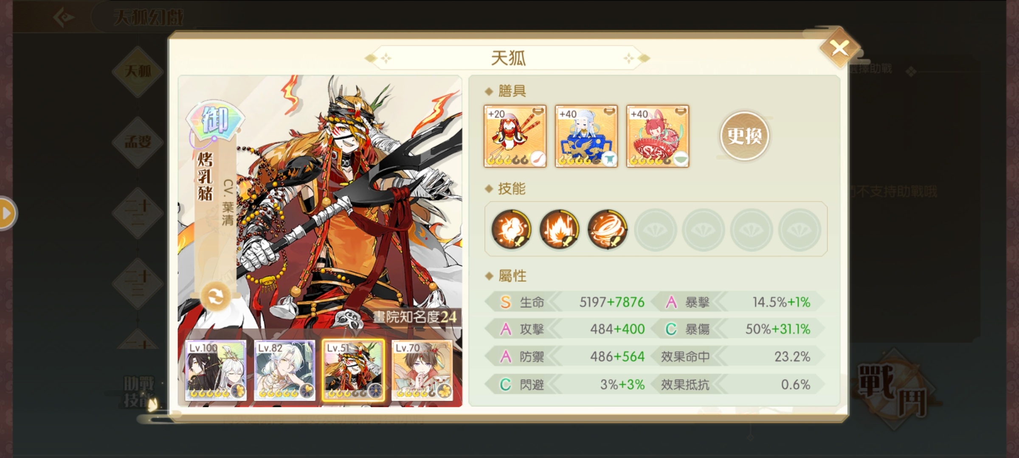Open the +20 red chopsticks tableware item
Viewport: 1019px width, 458px height.
(515, 136)
